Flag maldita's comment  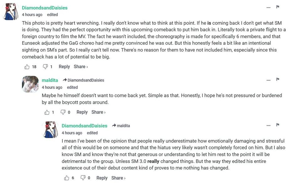click(x=277, y=80)
